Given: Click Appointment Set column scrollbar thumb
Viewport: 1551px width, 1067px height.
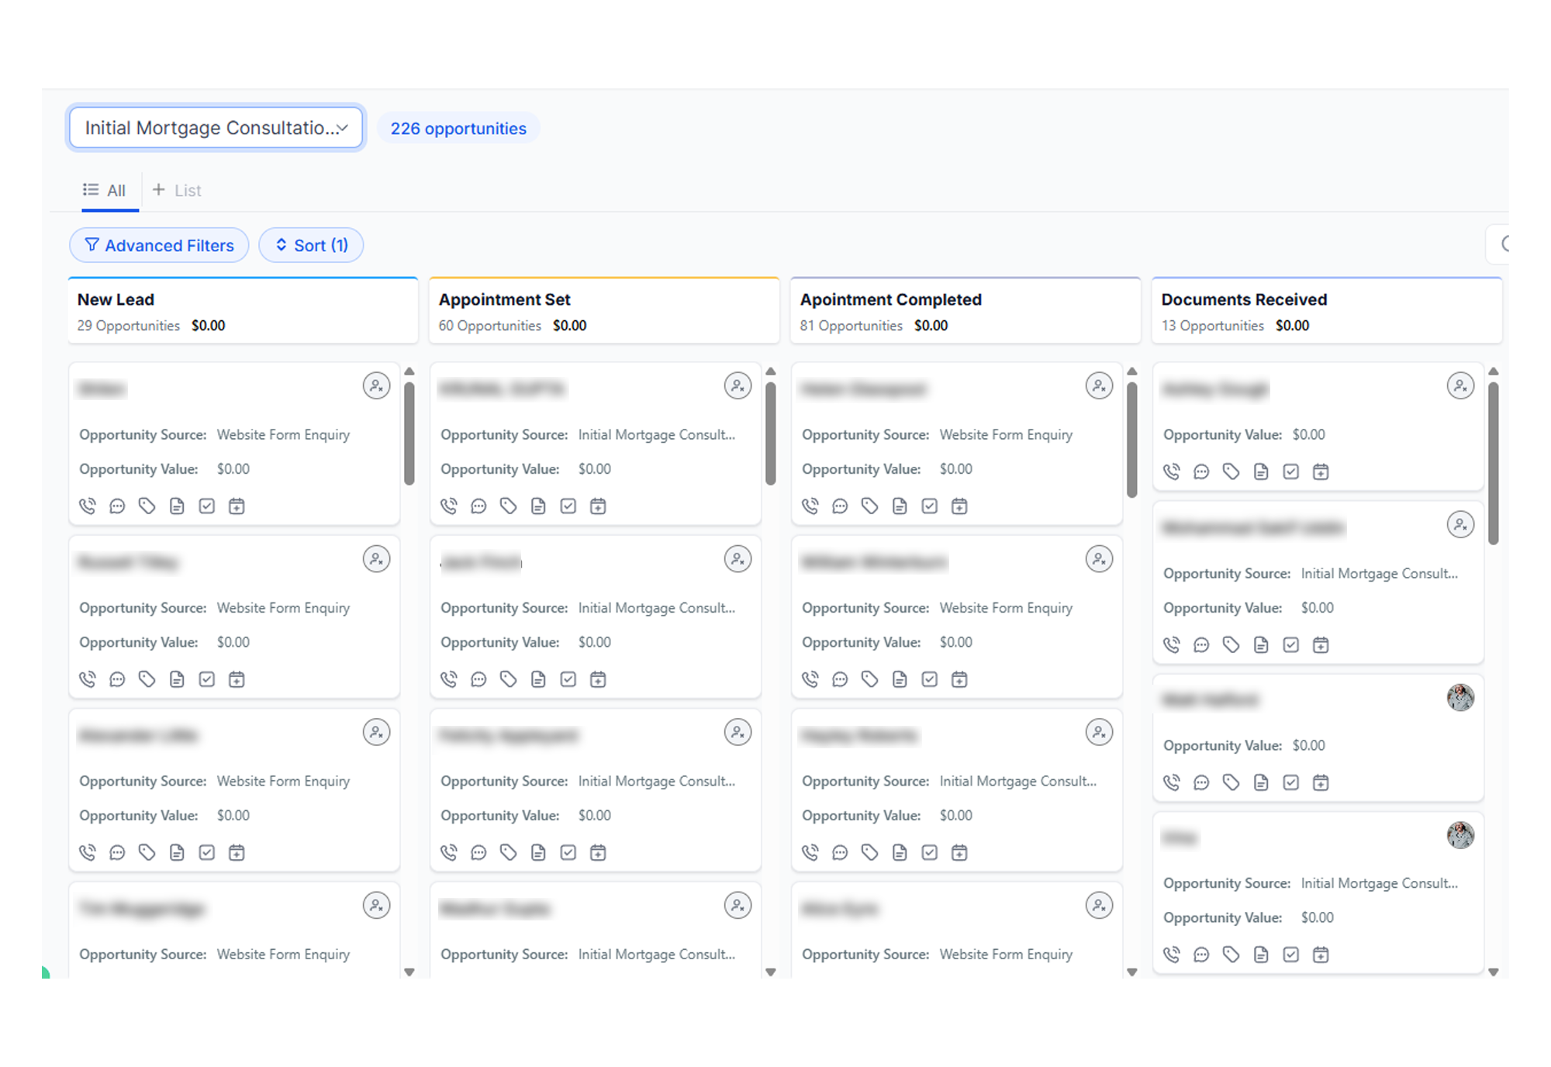Looking at the screenshot, I should tap(770, 433).
